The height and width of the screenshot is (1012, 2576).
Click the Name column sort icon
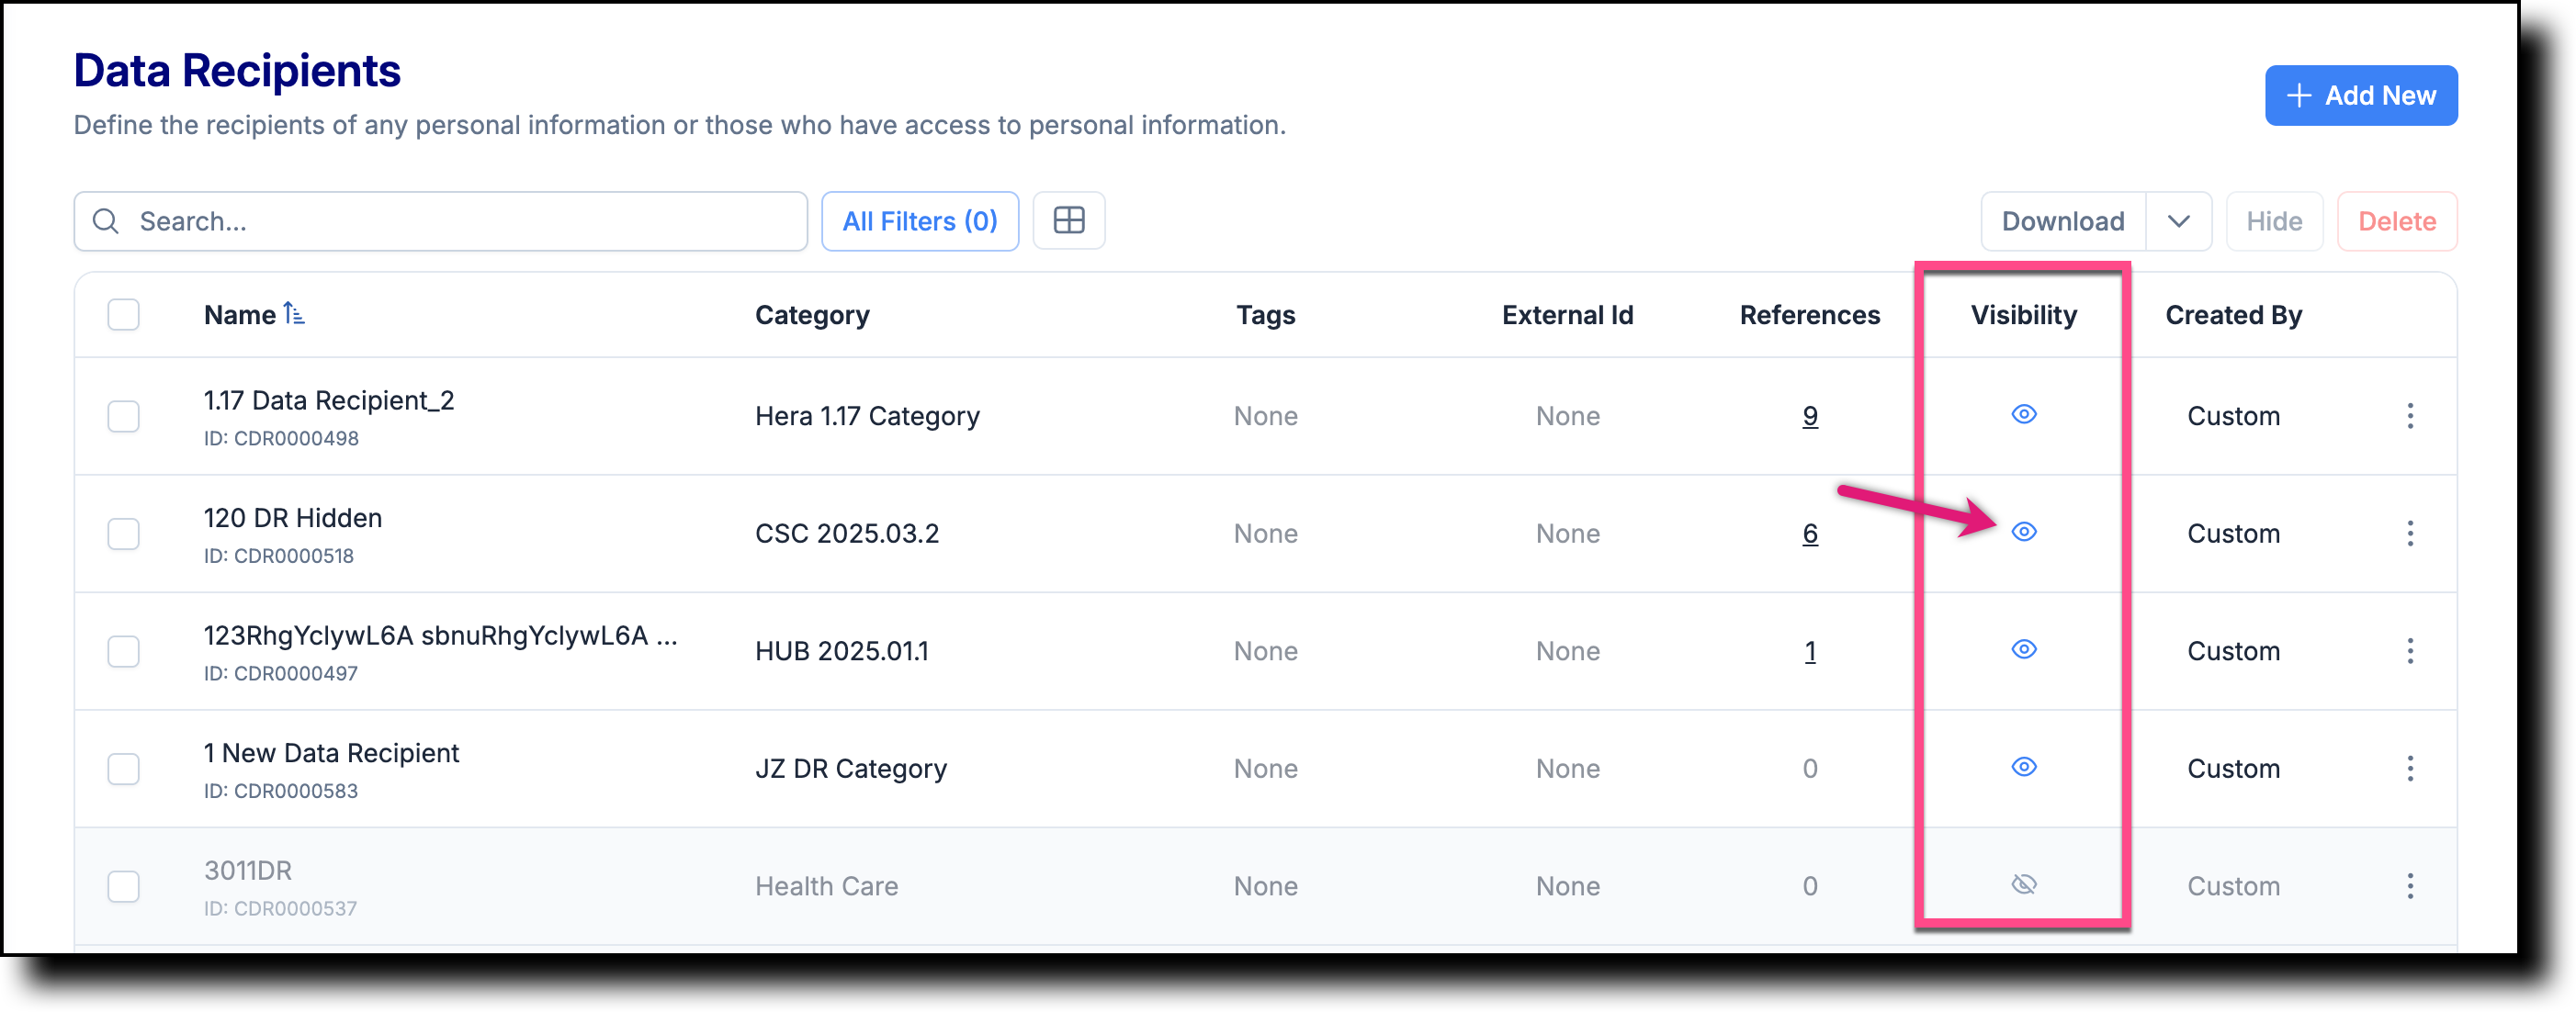(x=293, y=314)
